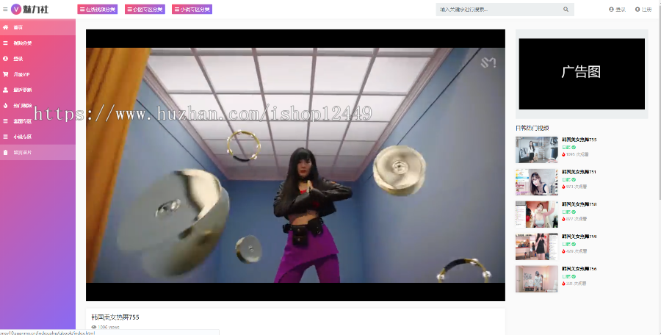Open thumbnail of video 韩国美女热舞755

537,150
